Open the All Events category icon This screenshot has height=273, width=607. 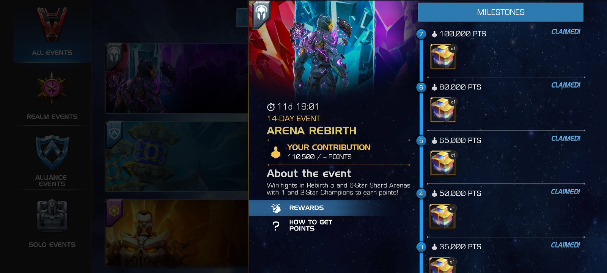click(x=52, y=25)
